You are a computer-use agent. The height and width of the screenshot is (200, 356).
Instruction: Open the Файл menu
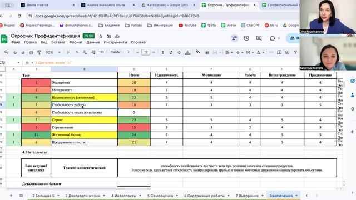[x=16, y=42]
